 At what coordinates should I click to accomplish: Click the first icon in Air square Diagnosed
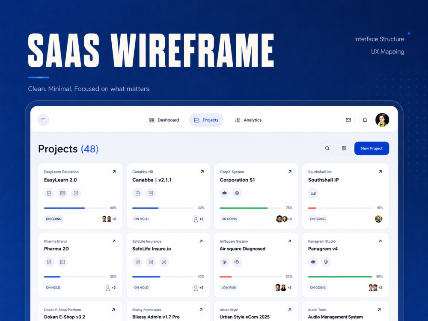[x=224, y=262]
